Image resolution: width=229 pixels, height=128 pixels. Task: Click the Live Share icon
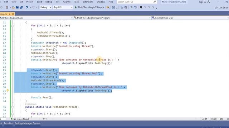click(x=216, y=8)
